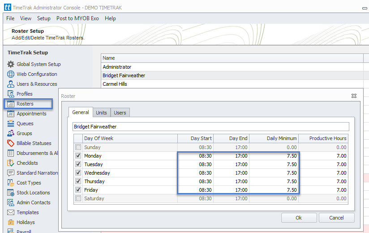Uncheck the Tuesday checkbox
The width and height of the screenshot is (369, 233).
tap(78, 164)
